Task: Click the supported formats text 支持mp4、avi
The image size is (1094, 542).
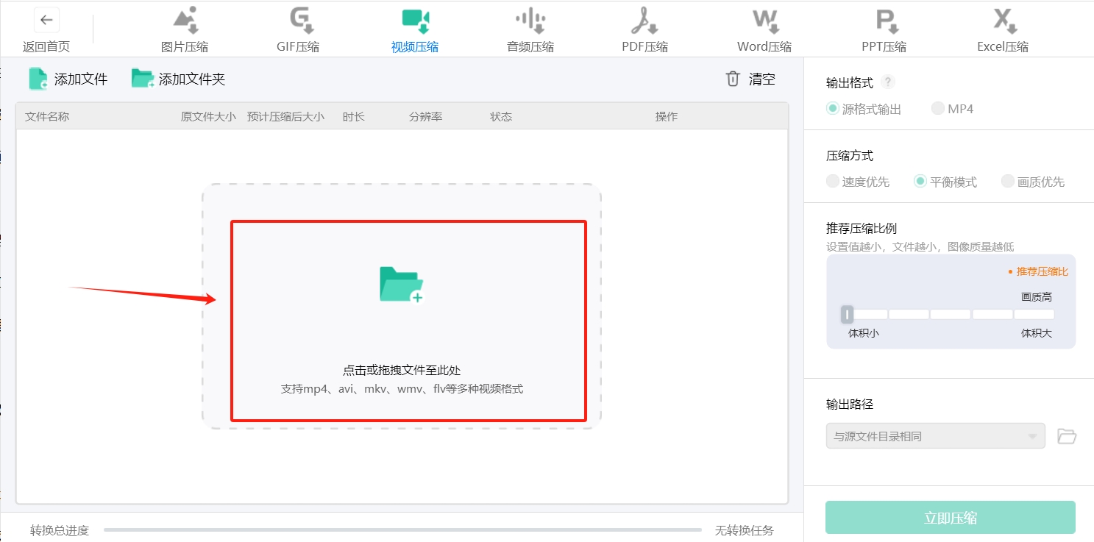Action: point(402,388)
